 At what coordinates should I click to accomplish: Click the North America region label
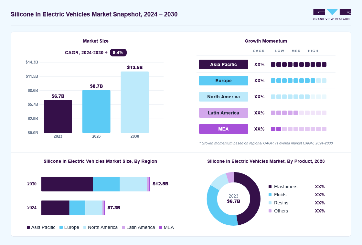point(223,97)
